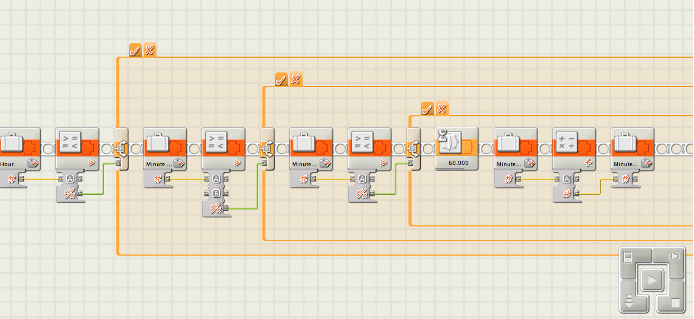Select the Minute read variable before the Math block

click(516, 150)
